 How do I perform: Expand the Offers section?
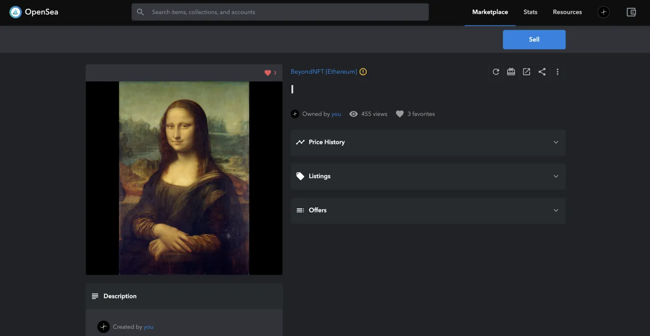click(x=428, y=210)
